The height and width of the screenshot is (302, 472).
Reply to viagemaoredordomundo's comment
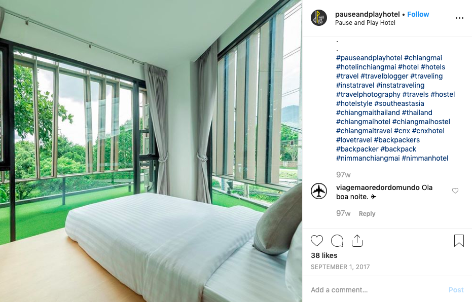click(x=367, y=213)
